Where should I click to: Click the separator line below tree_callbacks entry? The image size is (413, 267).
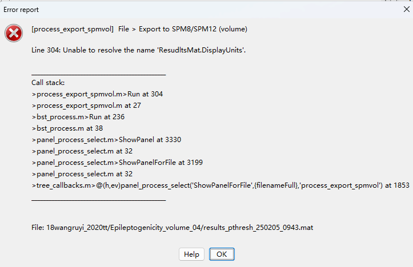tap(98, 200)
